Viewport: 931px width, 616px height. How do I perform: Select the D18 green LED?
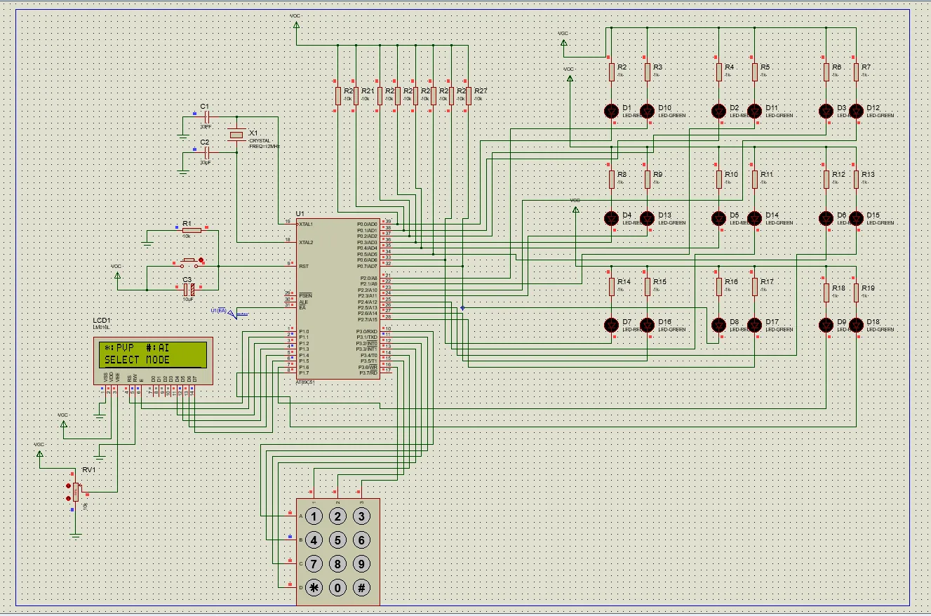point(856,325)
